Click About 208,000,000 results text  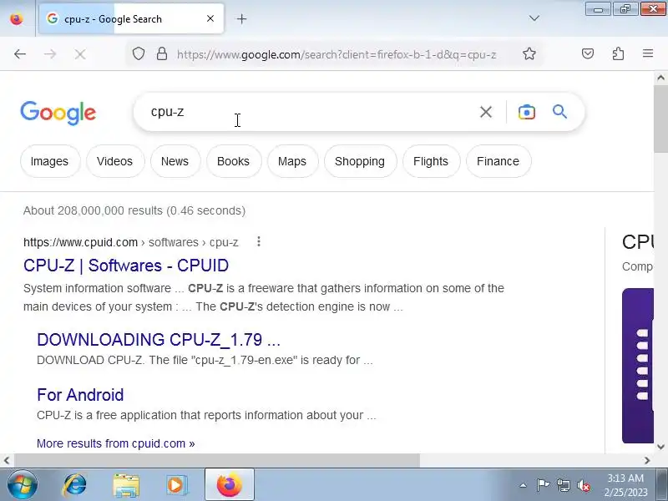point(134,210)
